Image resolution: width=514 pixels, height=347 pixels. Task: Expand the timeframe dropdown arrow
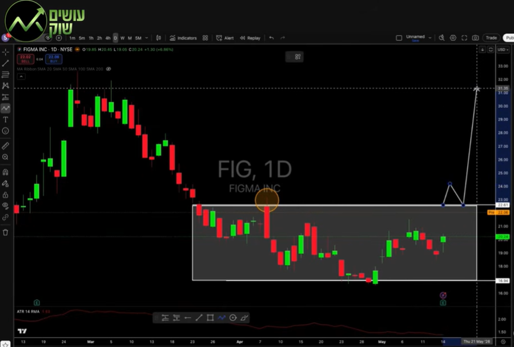pyautogui.click(x=147, y=38)
